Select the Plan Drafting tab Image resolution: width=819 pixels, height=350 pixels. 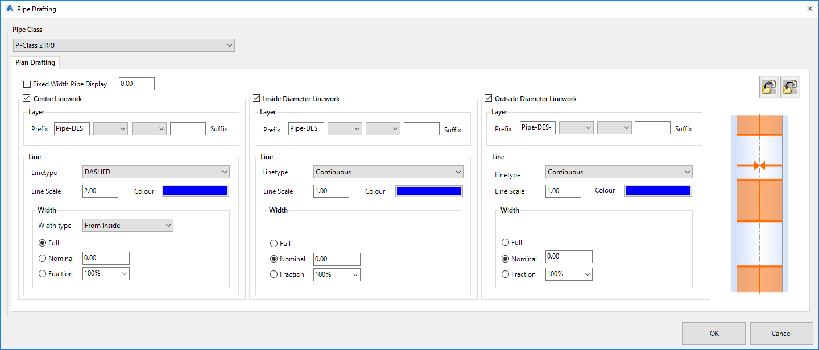(35, 63)
